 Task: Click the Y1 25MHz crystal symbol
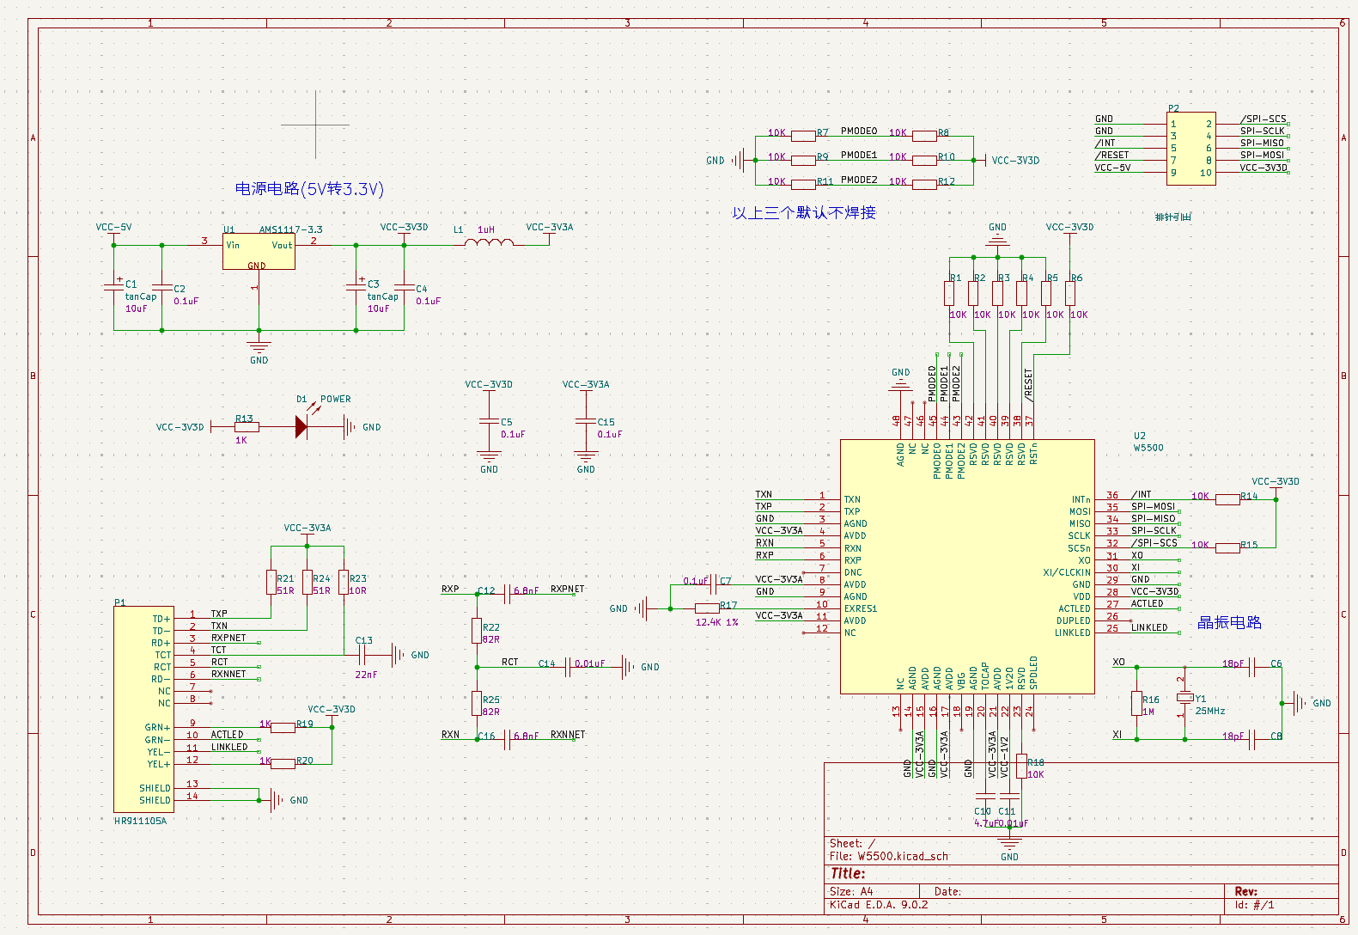[1185, 698]
